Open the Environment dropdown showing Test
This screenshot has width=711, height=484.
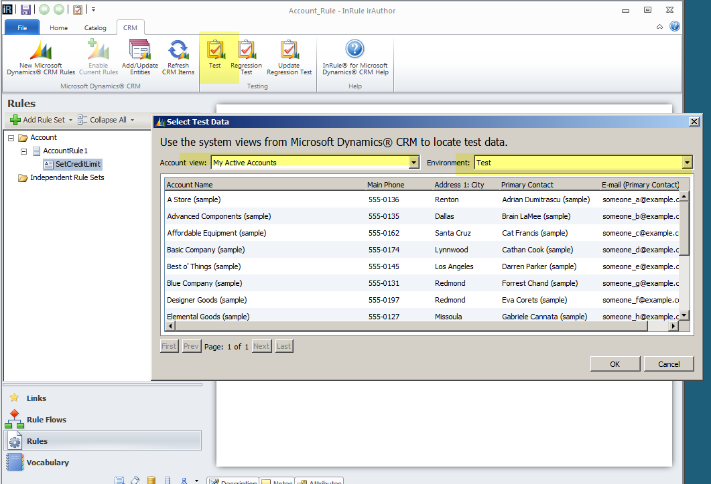pos(687,162)
